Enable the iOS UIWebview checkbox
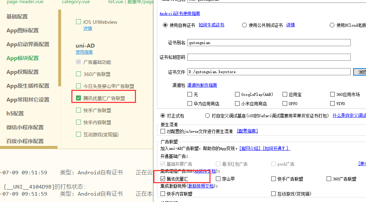 click(x=78, y=22)
